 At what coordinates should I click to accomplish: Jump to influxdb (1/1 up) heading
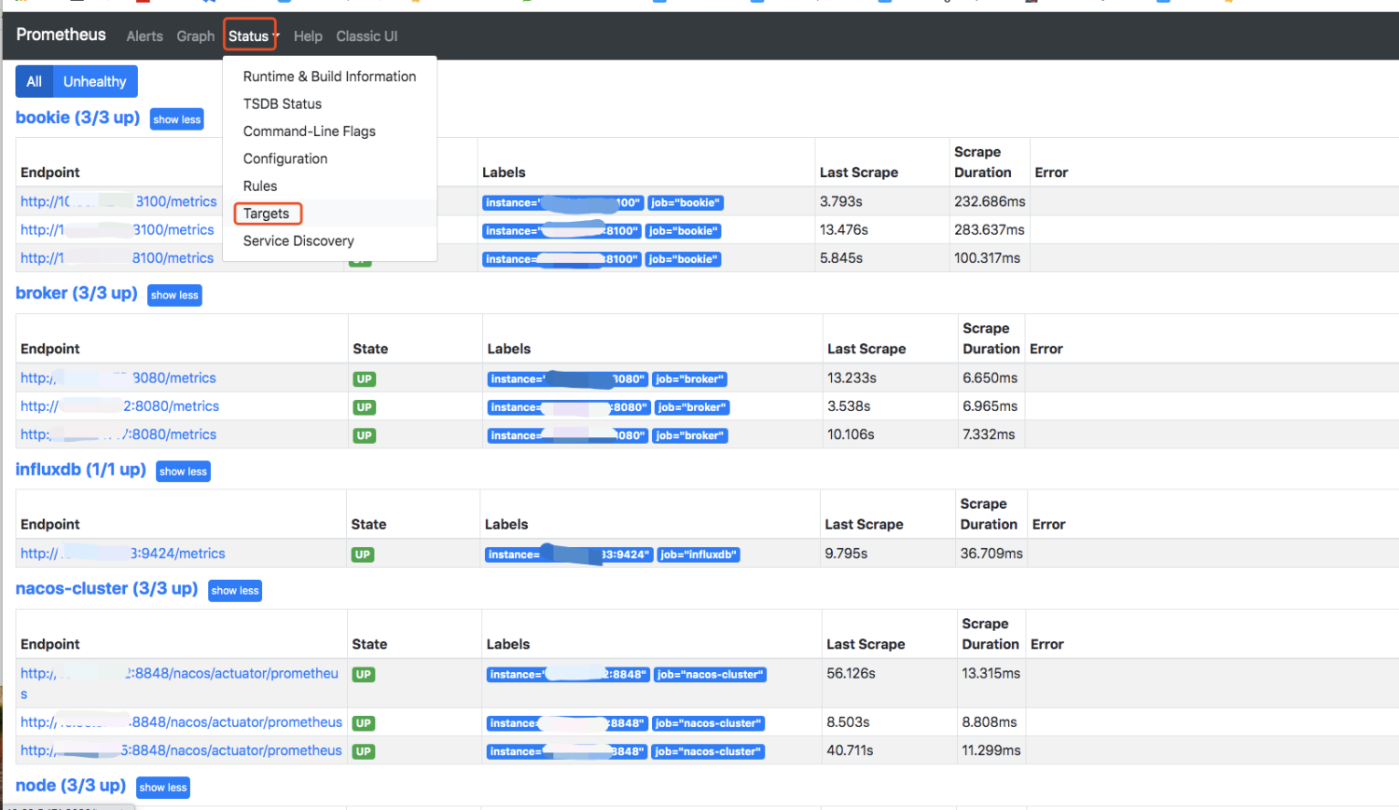click(81, 469)
